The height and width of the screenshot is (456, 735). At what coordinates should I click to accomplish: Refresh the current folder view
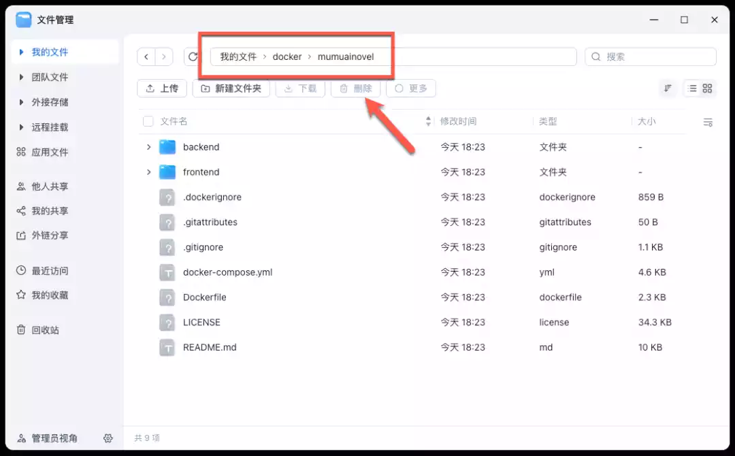(192, 56)
